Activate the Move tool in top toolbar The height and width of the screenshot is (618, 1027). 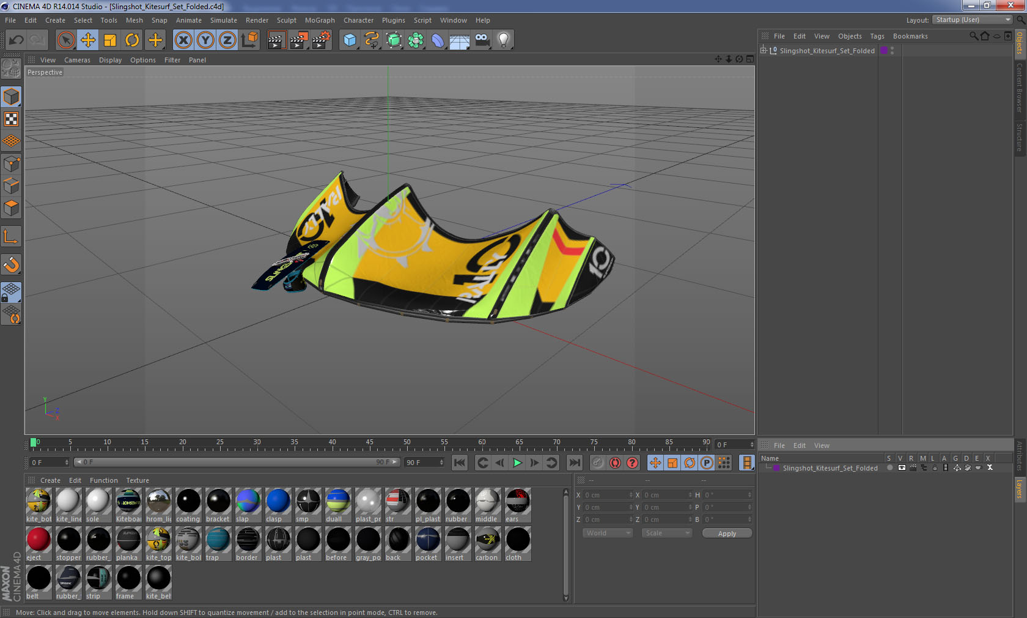pos(88,40)
